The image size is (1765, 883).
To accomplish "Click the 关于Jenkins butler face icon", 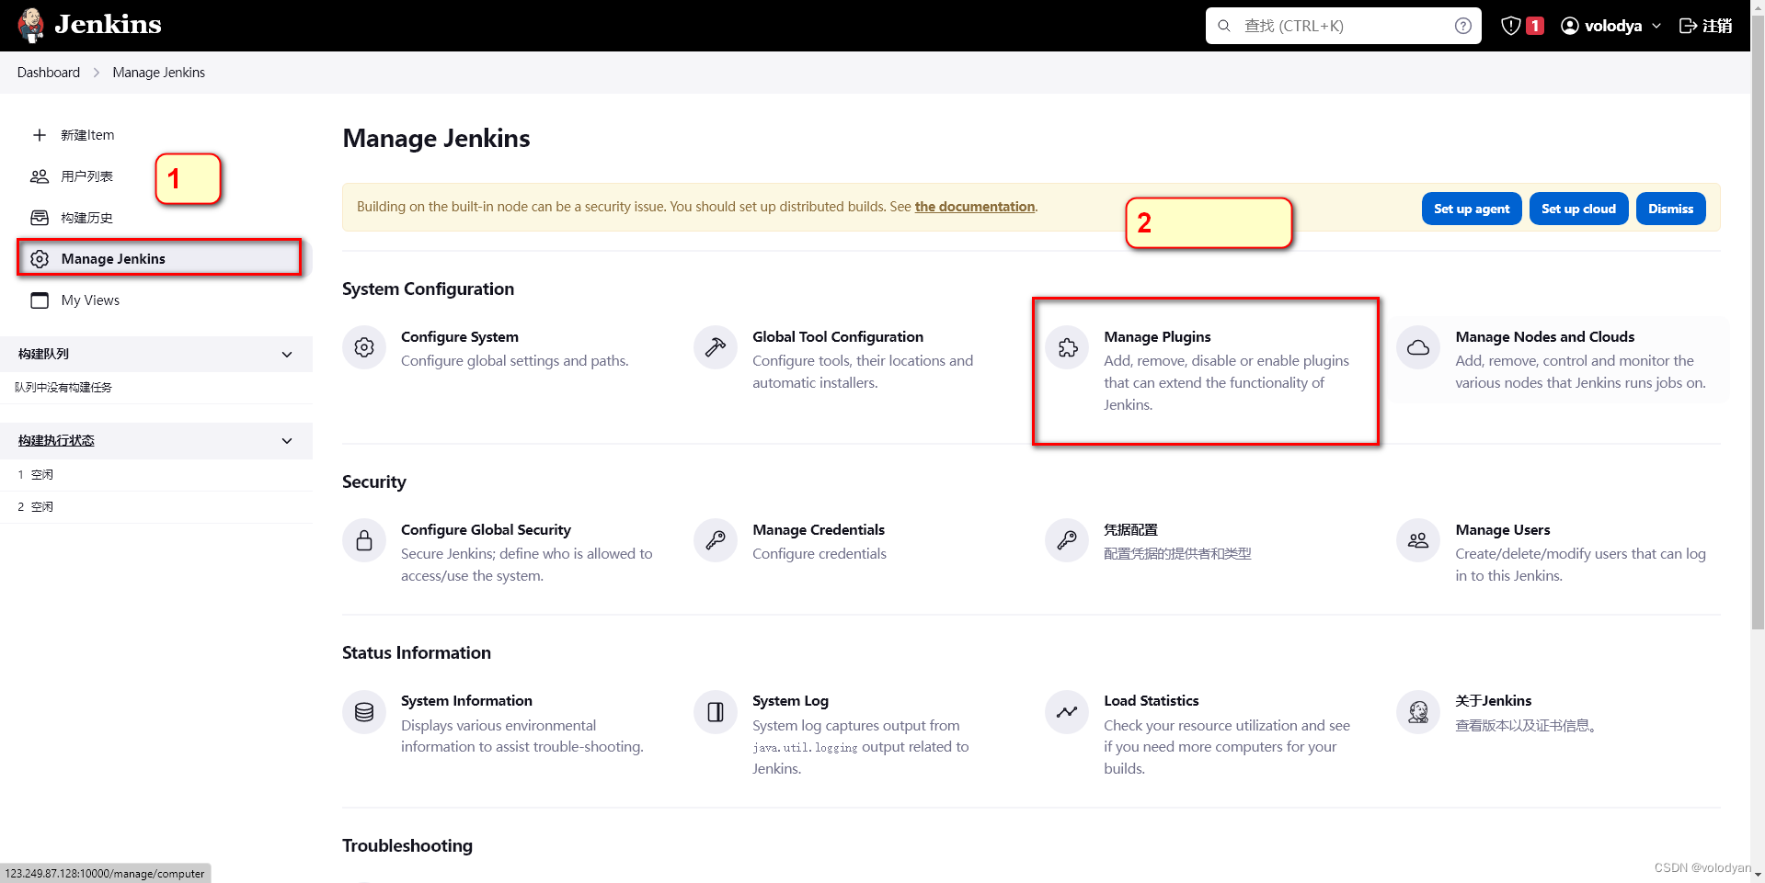I will tap(1418, 712).
